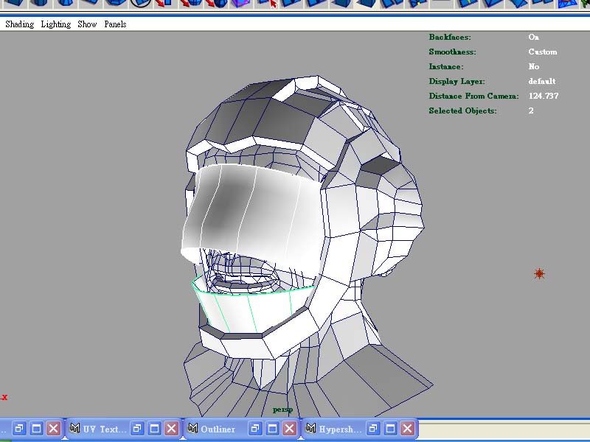Click the Smoothness value 'Custom'
The image size is (590, 442).
tap(543, 52)
